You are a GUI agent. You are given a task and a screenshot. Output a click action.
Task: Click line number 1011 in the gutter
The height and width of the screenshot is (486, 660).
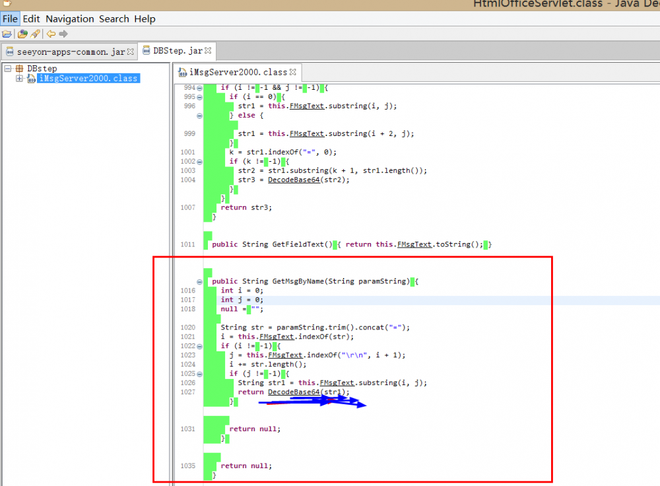point(187,245)
